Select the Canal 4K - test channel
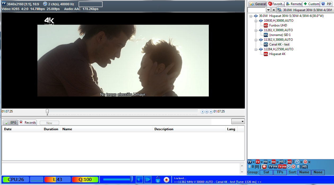Viewport: 334px width, 185px height. click(x=279, y=44)
